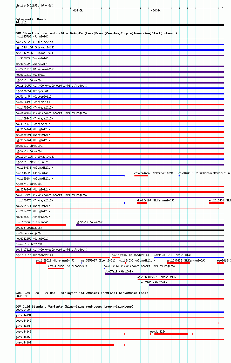The width and height of the screenshot is (231, 363).
Task: Click the 46403k ruler position label
Action: click(x=78, y=11)
